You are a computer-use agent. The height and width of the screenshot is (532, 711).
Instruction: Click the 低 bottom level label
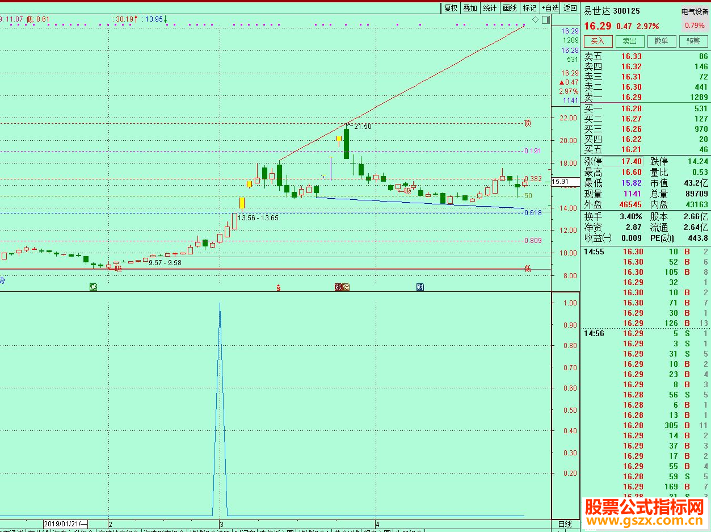[528, 269]
